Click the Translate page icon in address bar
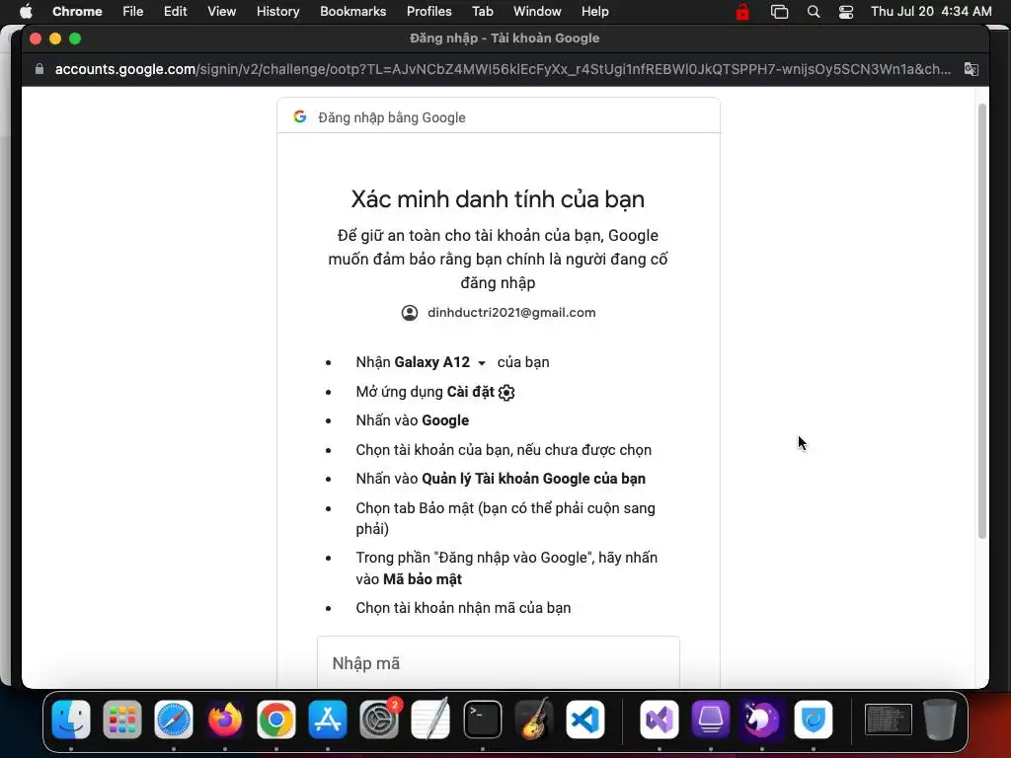Viewport: 1011px width, 758px height. click(972, 69)
